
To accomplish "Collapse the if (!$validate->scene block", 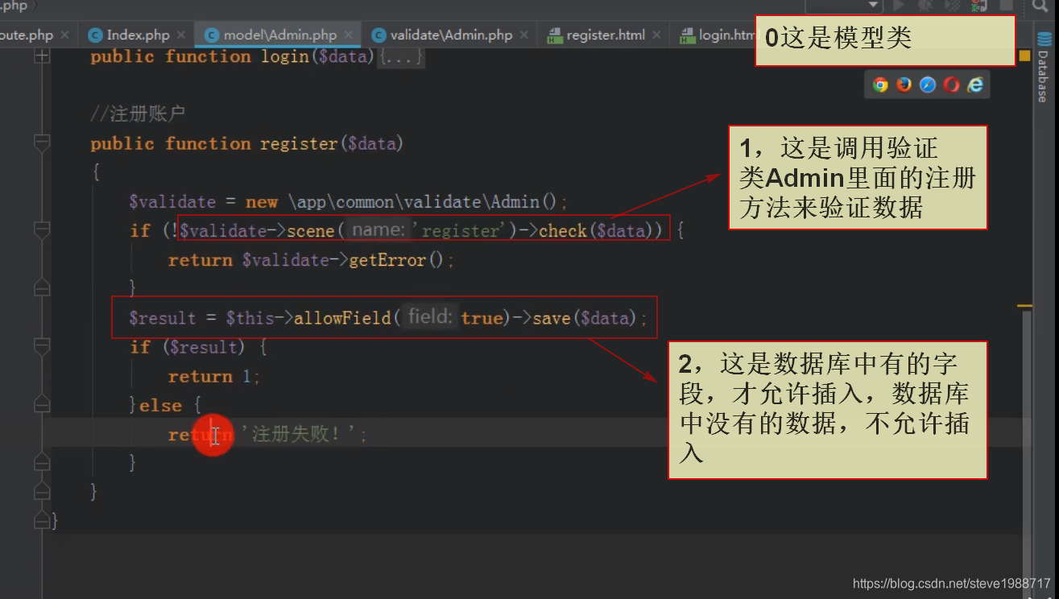I will pos(42,230).
